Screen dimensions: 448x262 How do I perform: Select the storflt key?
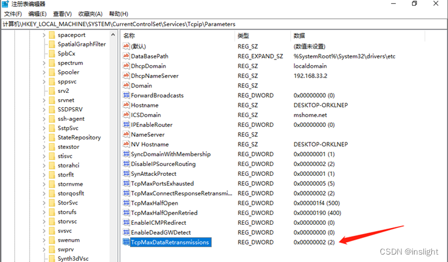point(66,175)
